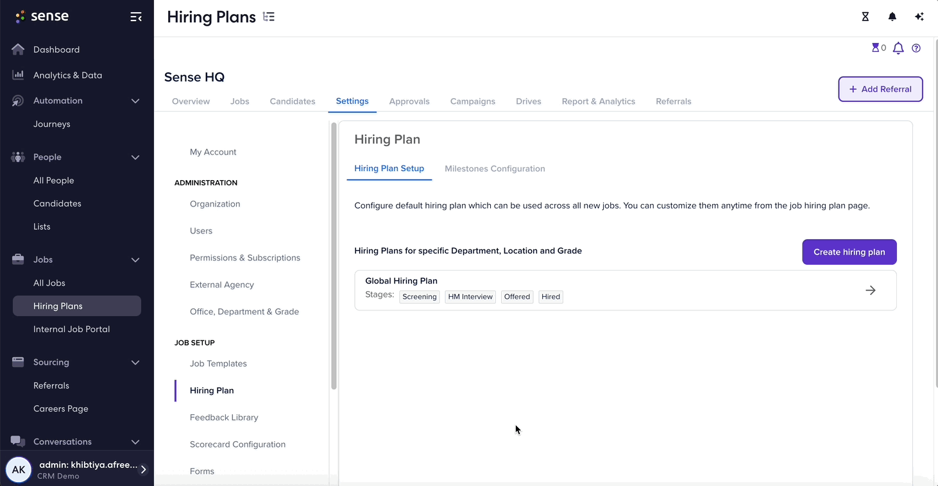Select the Hiring Plan Setup tab
The image size is (938, 486).
pos(389,169)
